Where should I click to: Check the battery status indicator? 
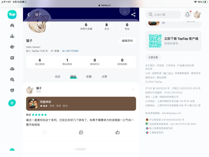205,2
